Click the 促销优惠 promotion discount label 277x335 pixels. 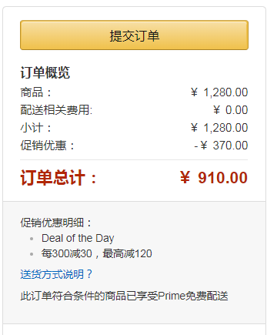click(47, 146)
